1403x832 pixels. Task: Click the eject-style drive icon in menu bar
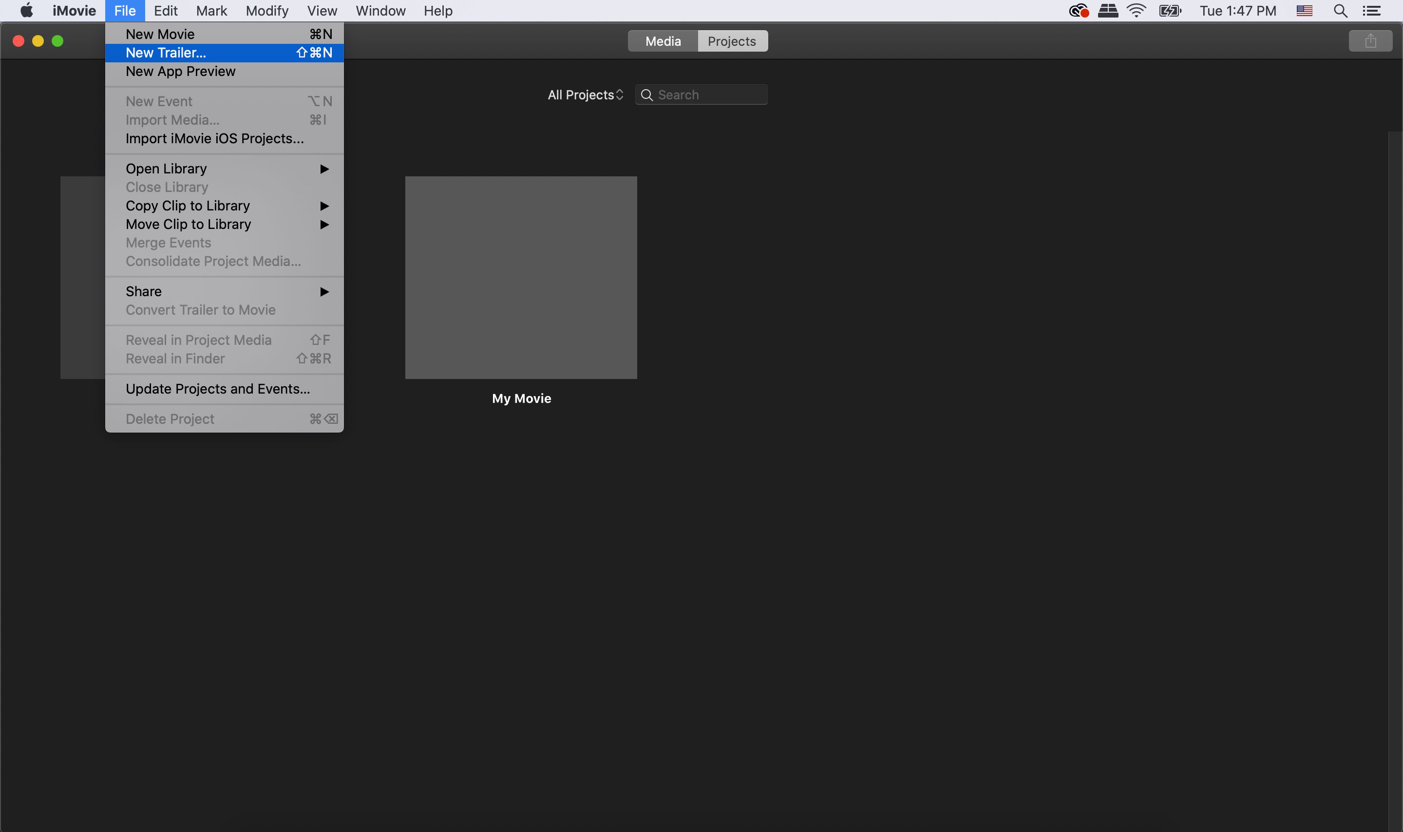(1108, 11)
